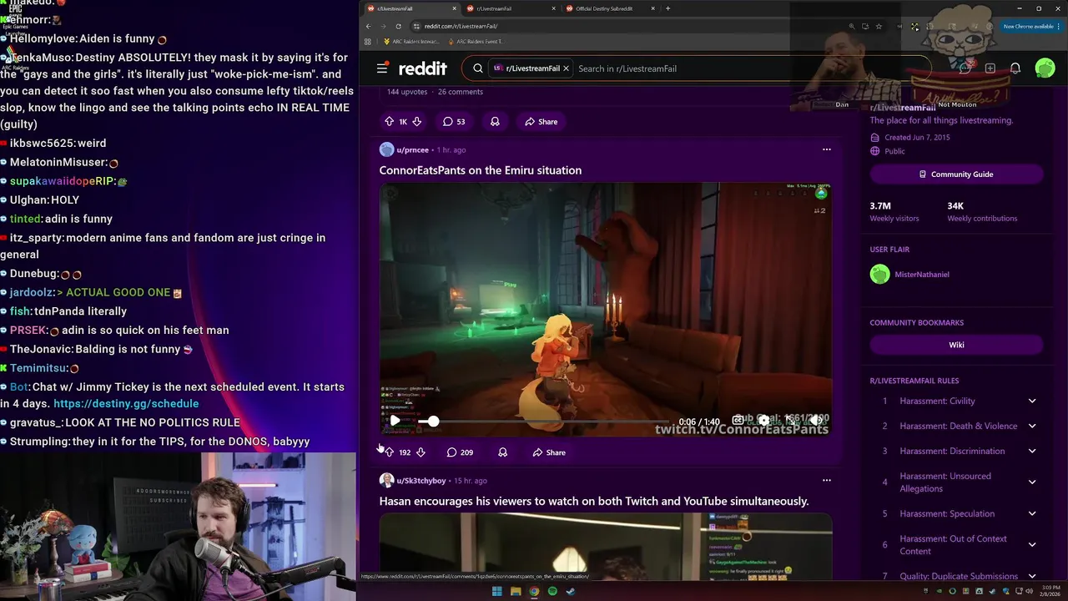Screen dimensions: 1068x601
Task: Click the Create post plus icon
Action: pos(990,68)
